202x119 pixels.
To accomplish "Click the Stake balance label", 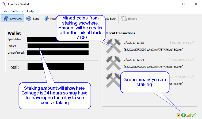I will pos(12,46).
